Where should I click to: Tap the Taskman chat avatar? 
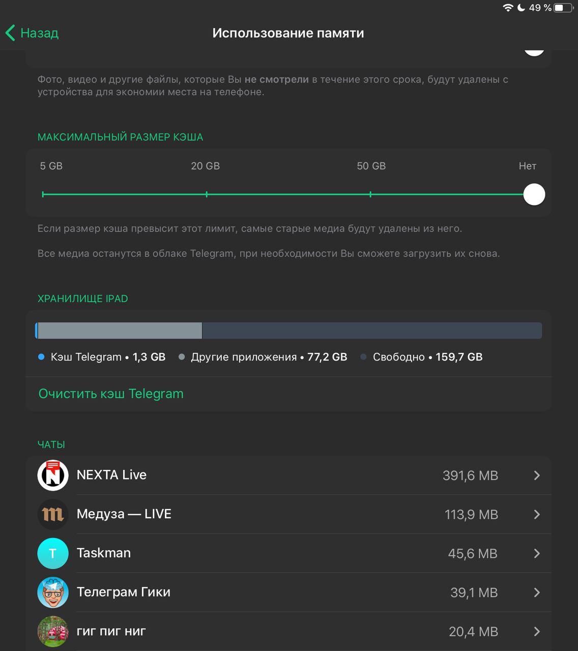[53, 553]
